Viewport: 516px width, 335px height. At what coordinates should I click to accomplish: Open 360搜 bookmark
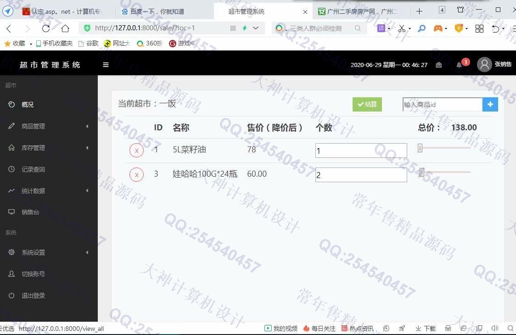click(149, 44)
